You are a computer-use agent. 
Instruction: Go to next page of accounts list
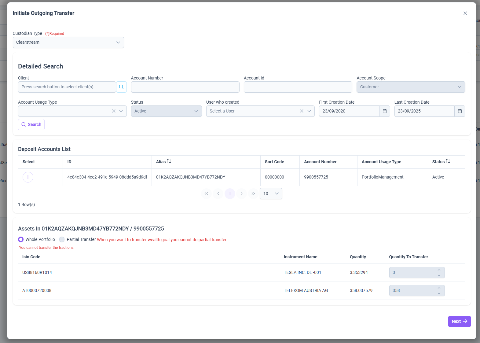(x=242, y=194)
